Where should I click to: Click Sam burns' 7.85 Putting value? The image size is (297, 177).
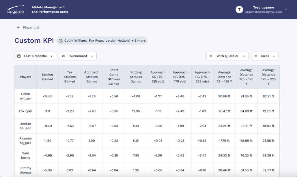click(x=136, y=156)
